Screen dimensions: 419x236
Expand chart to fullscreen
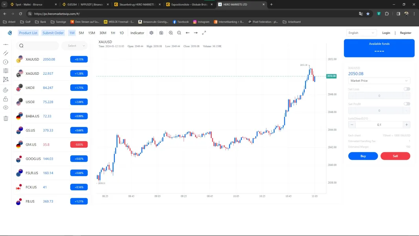point(204,33)
